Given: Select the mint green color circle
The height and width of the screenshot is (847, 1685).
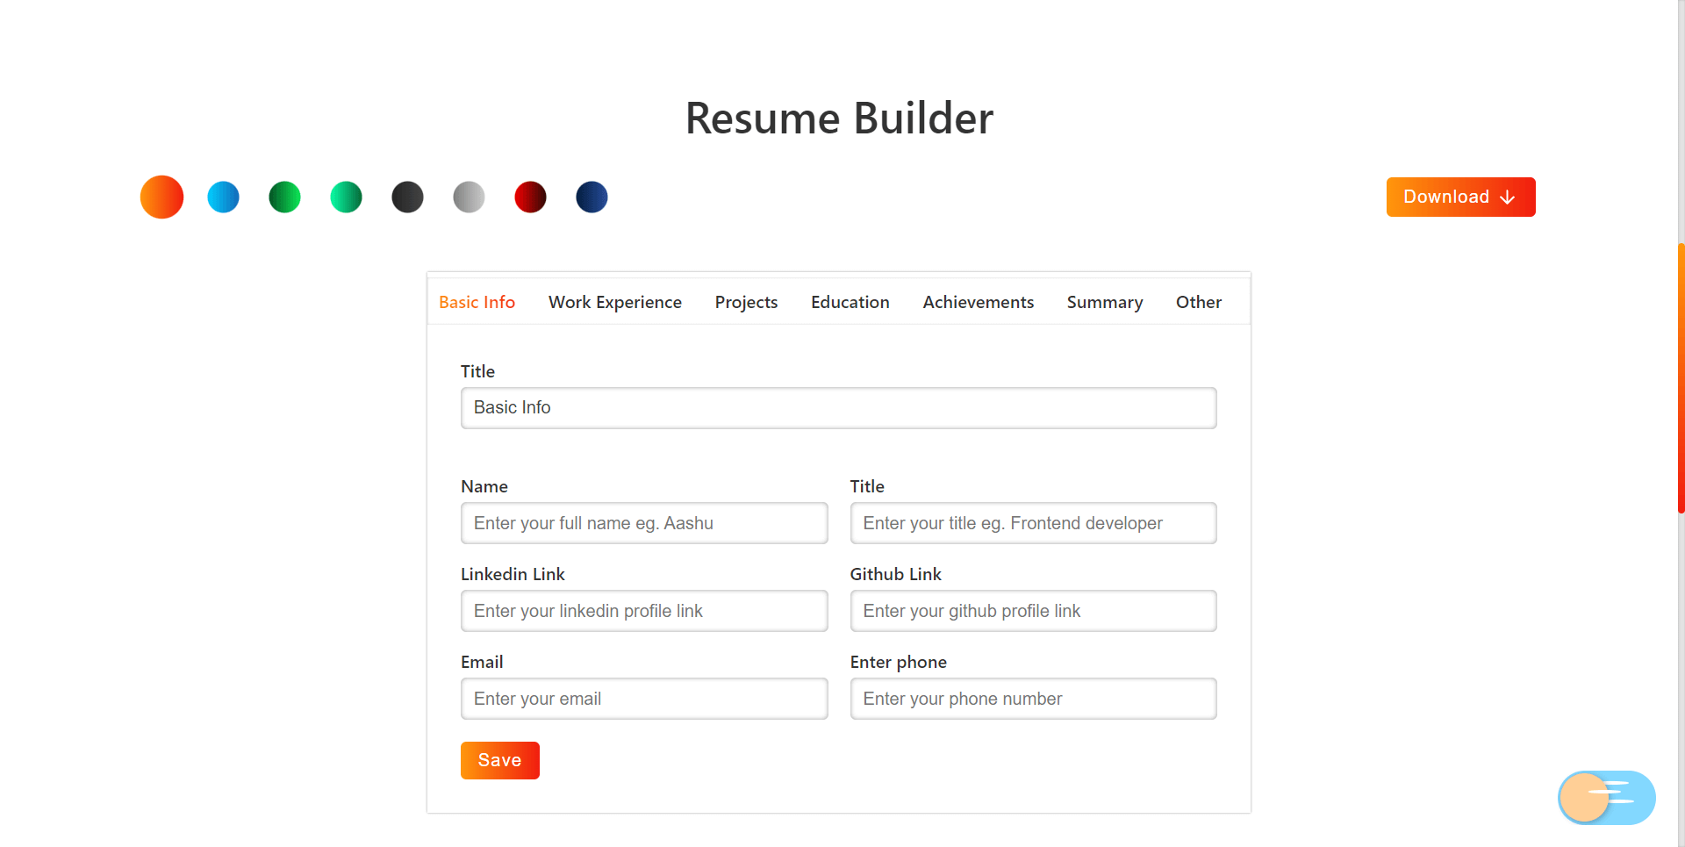Looking at the screenshot, I should 346,197.
